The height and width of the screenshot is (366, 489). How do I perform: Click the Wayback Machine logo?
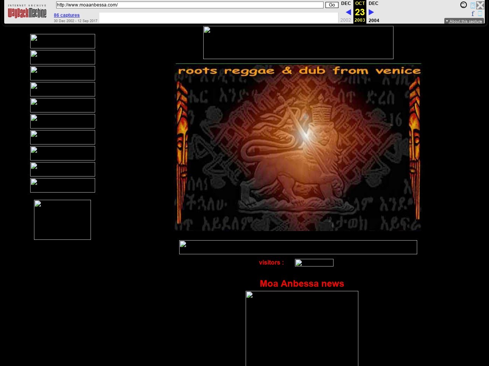27,12
